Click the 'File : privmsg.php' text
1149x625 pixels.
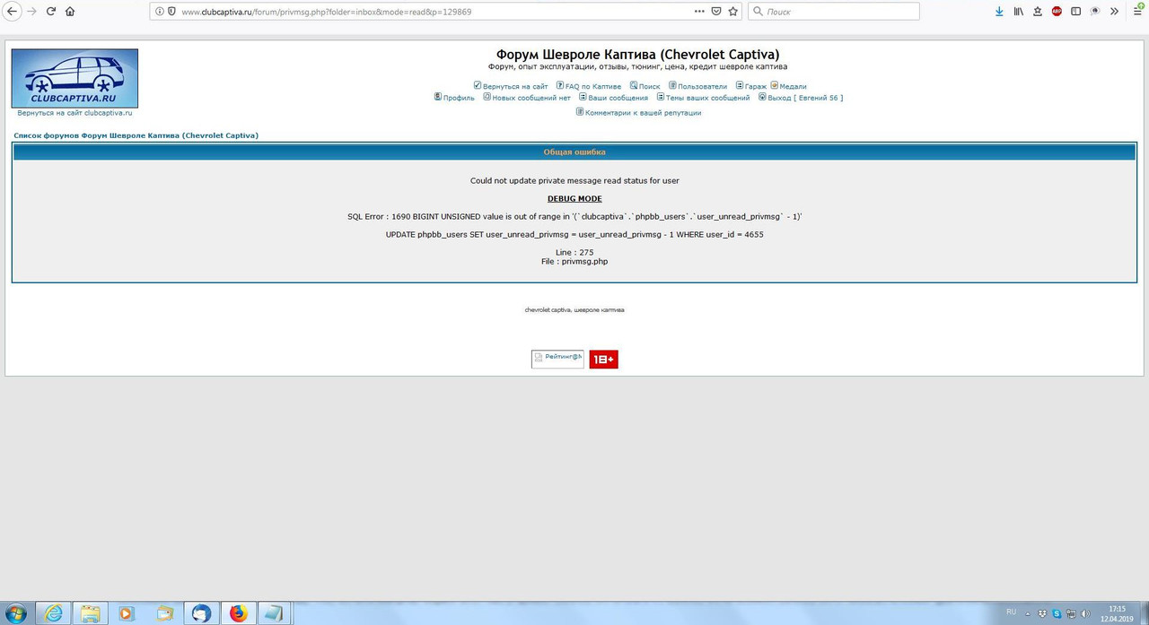point(574,262)
